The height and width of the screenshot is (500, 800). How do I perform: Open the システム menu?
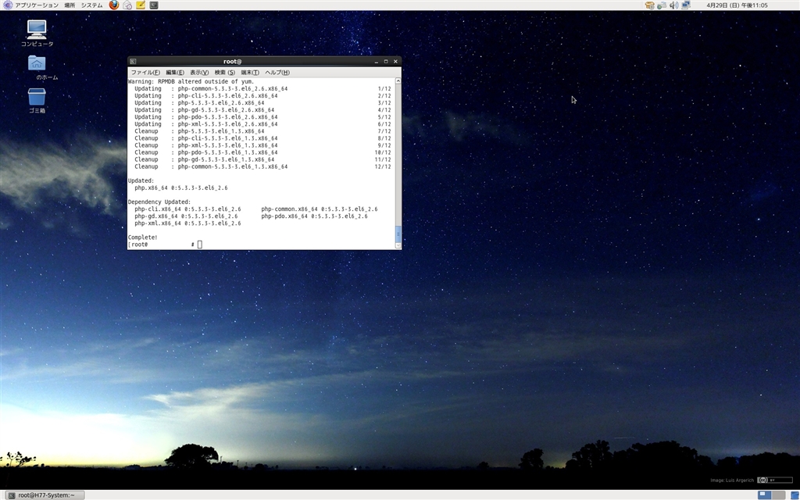pyautogui.click(x=91, y=5)
